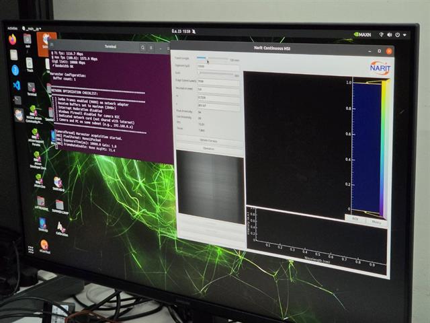Show the applications grid
The width and height of the screenshot is (430, 323).
(x=31, y=250)
